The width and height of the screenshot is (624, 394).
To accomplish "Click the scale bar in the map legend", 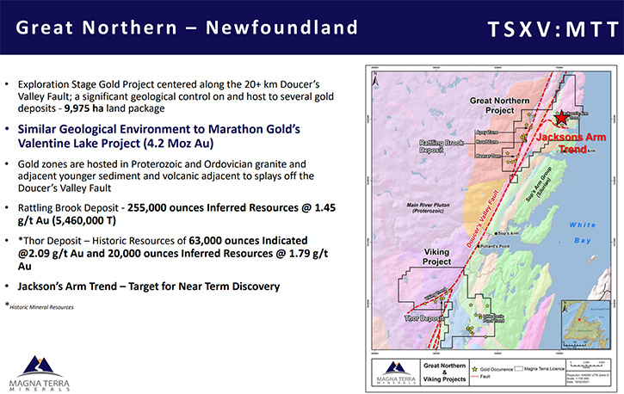I will point(587,365).
